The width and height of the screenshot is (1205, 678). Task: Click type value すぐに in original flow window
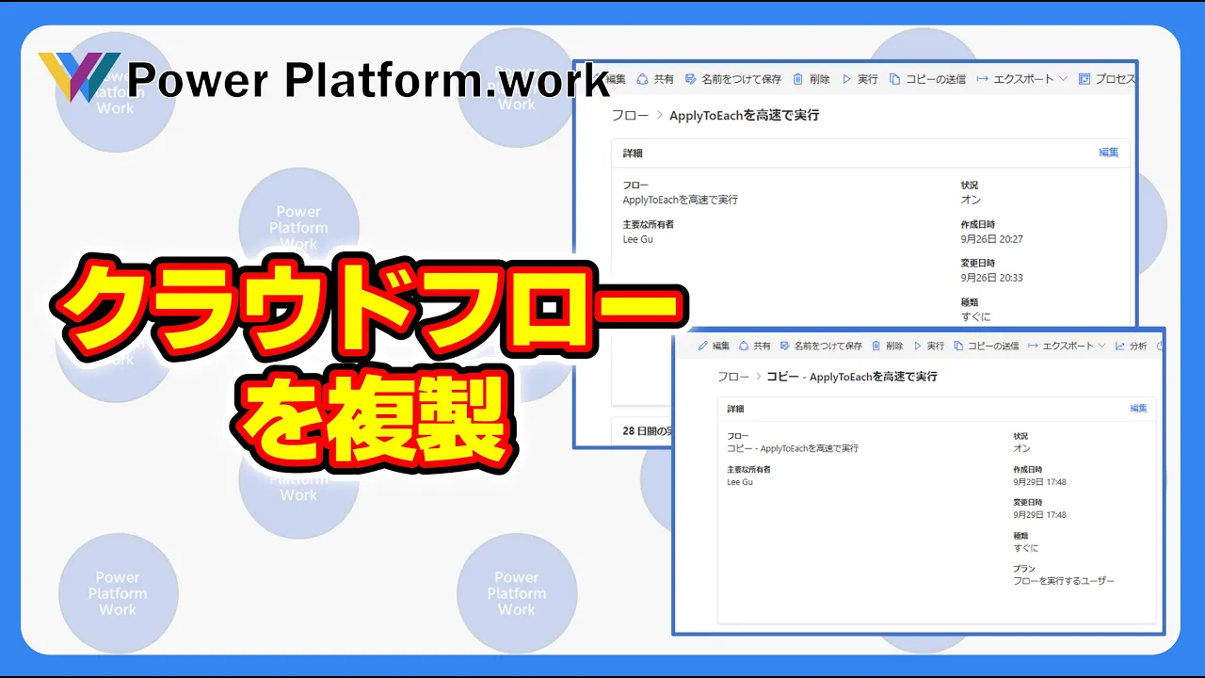(x=975, y=316)
